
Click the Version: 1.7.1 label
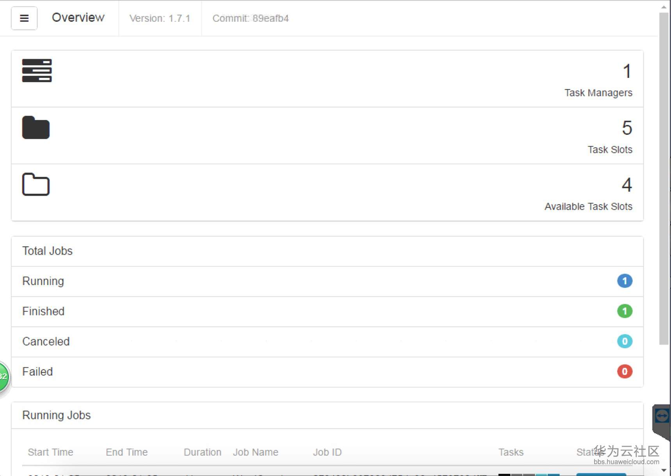click(x=160, y=18)
